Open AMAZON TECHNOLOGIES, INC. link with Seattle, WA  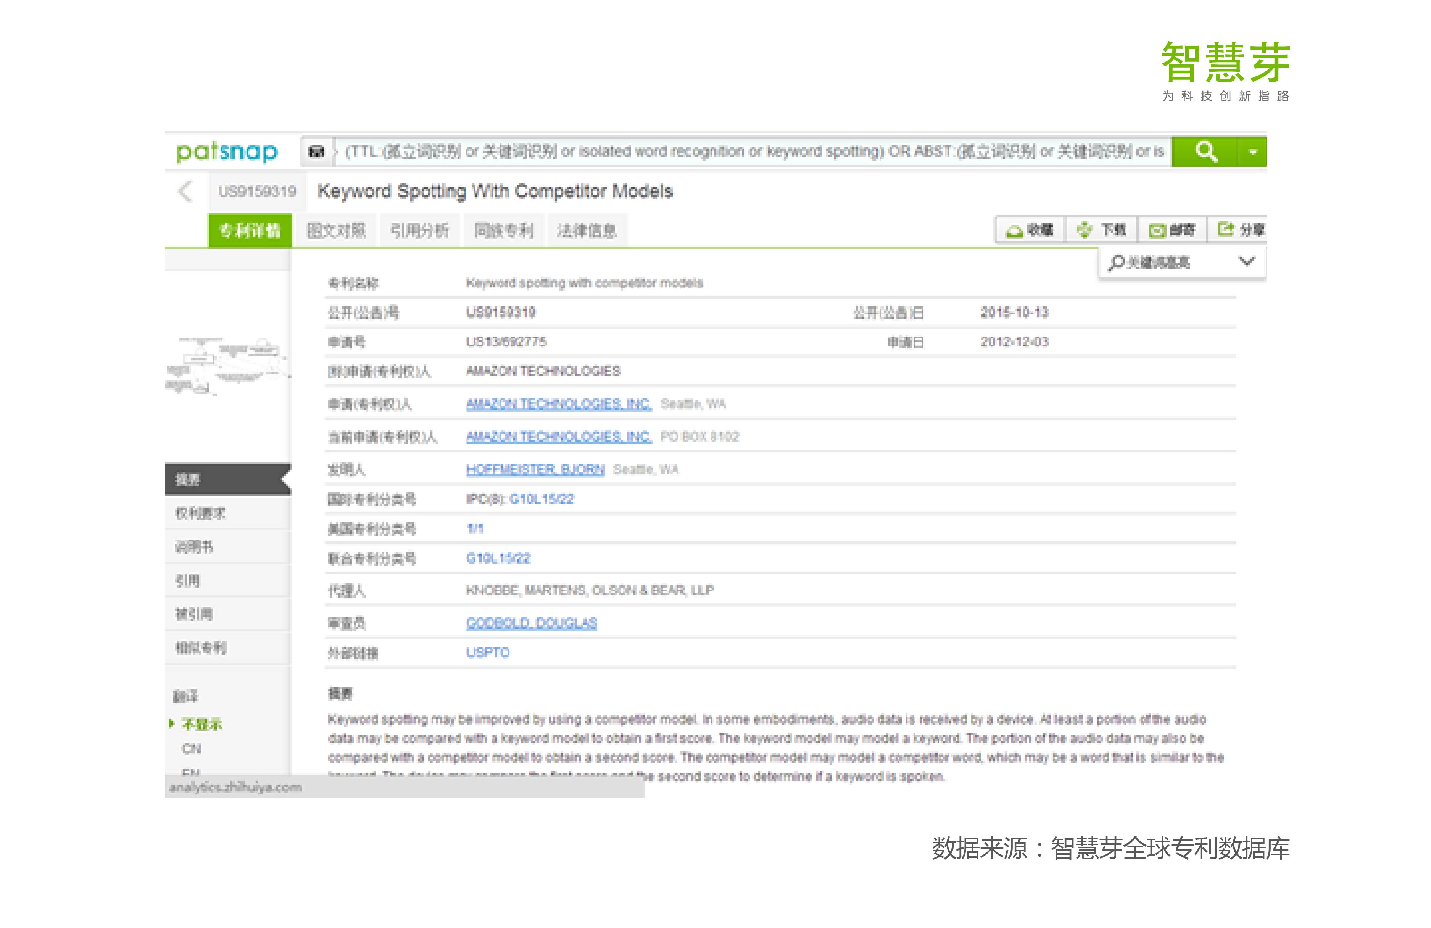point(559,404)
